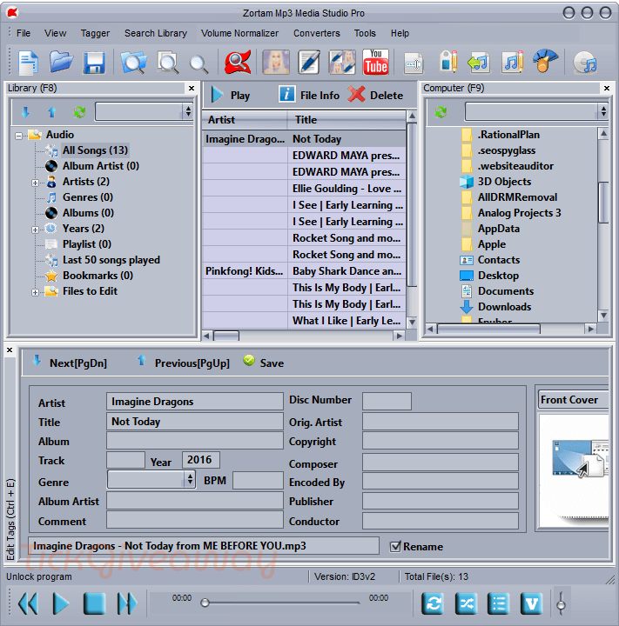This screenshot has height=626, width=619.
Task: Click the music note with green arrow icon
Action: (x=479, y=63)
